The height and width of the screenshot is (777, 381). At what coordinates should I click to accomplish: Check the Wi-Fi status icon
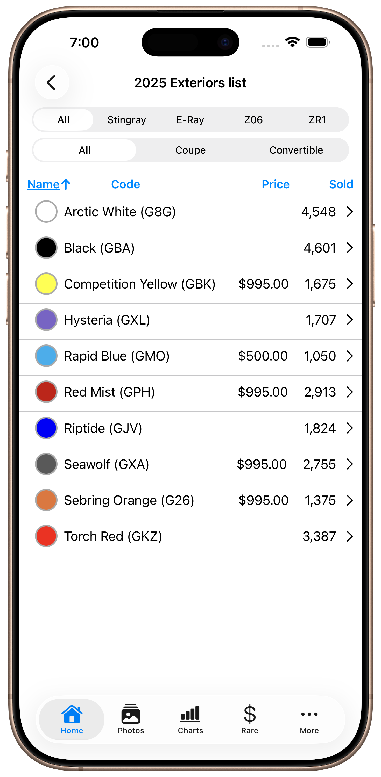coord(292,42)
